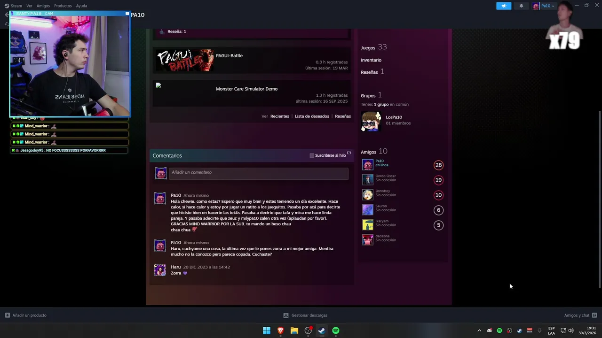The image size is (602, 338).
Task: Click Gordo Oscar's friend avatar
Action: [x=368, y=180]
